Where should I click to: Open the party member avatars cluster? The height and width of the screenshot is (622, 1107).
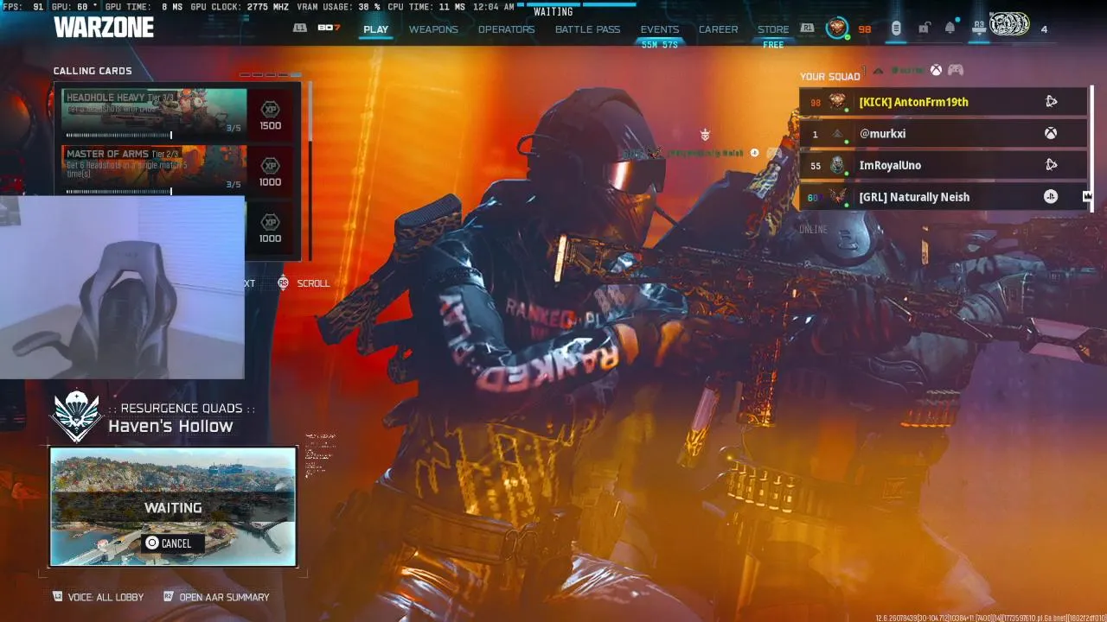tap(1009, 24)
